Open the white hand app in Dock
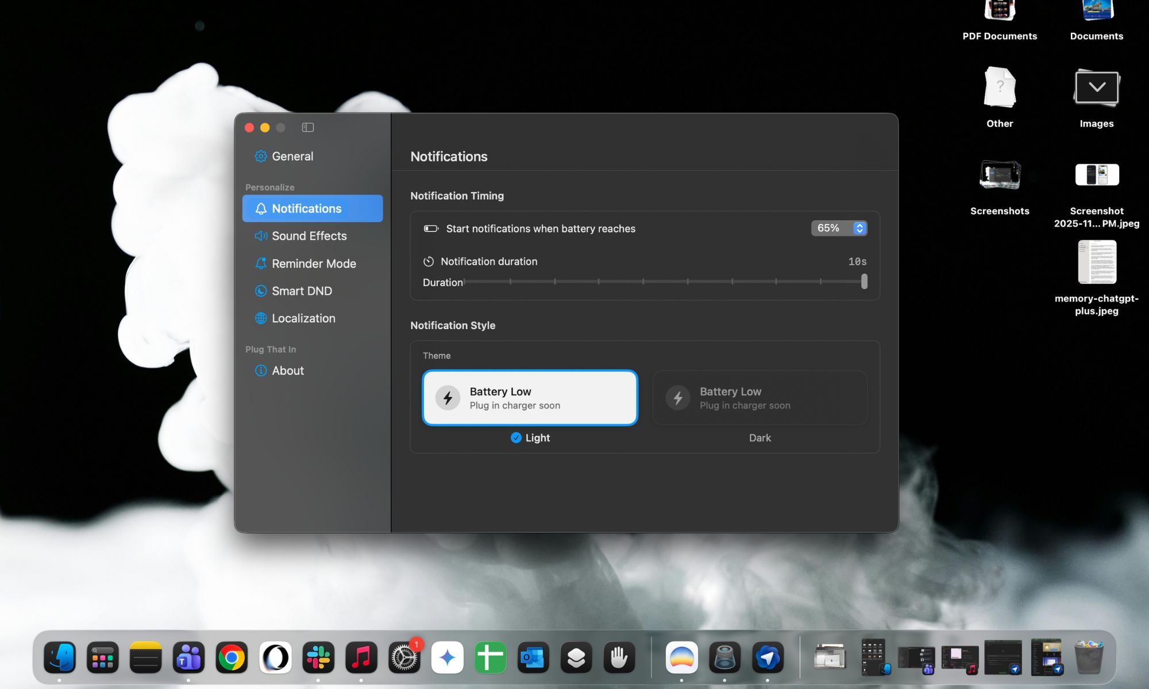The image size is (1149, 689). pos(619,657)
